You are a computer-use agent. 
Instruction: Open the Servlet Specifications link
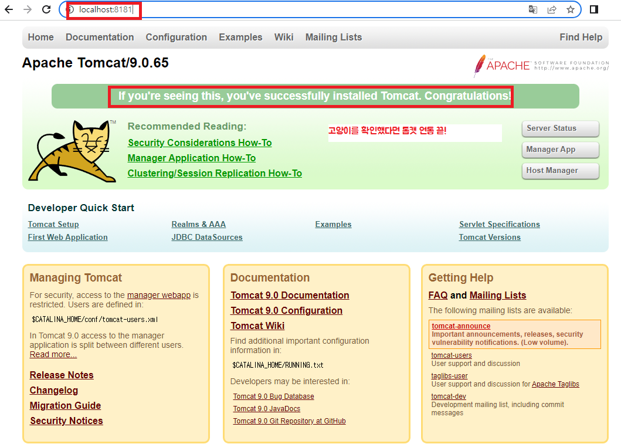[500, 224]
